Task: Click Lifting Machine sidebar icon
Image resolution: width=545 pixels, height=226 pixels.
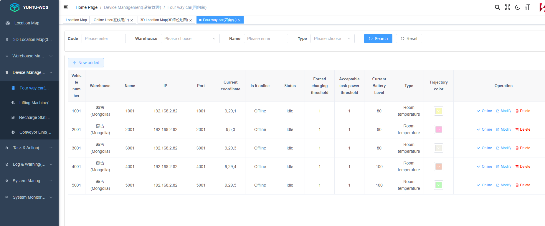Action: pyautogui.click(x=13, y=103)
